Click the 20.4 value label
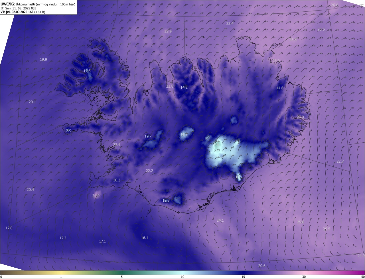 [30, 189]
